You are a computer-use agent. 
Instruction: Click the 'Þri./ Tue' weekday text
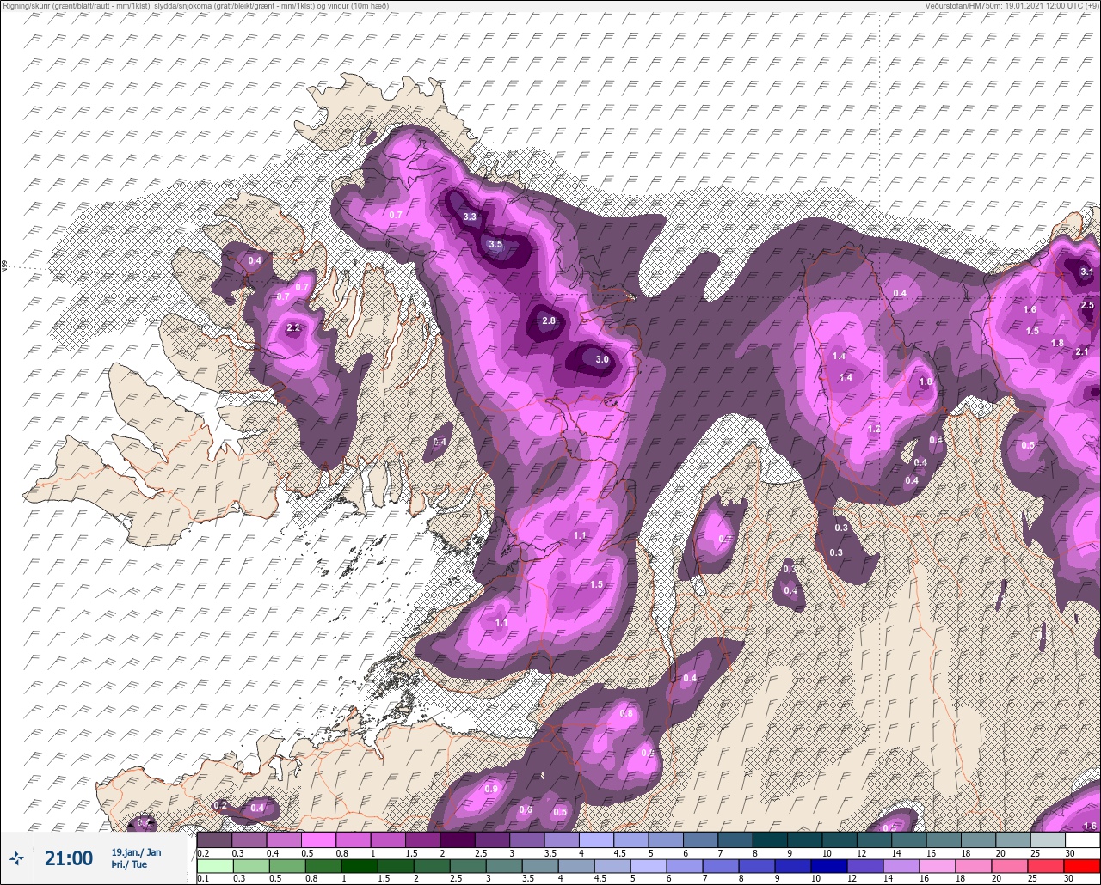[x=129, y=864]
